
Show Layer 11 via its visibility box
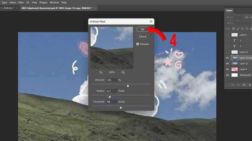pyautogui.click(x=227, y=52)
